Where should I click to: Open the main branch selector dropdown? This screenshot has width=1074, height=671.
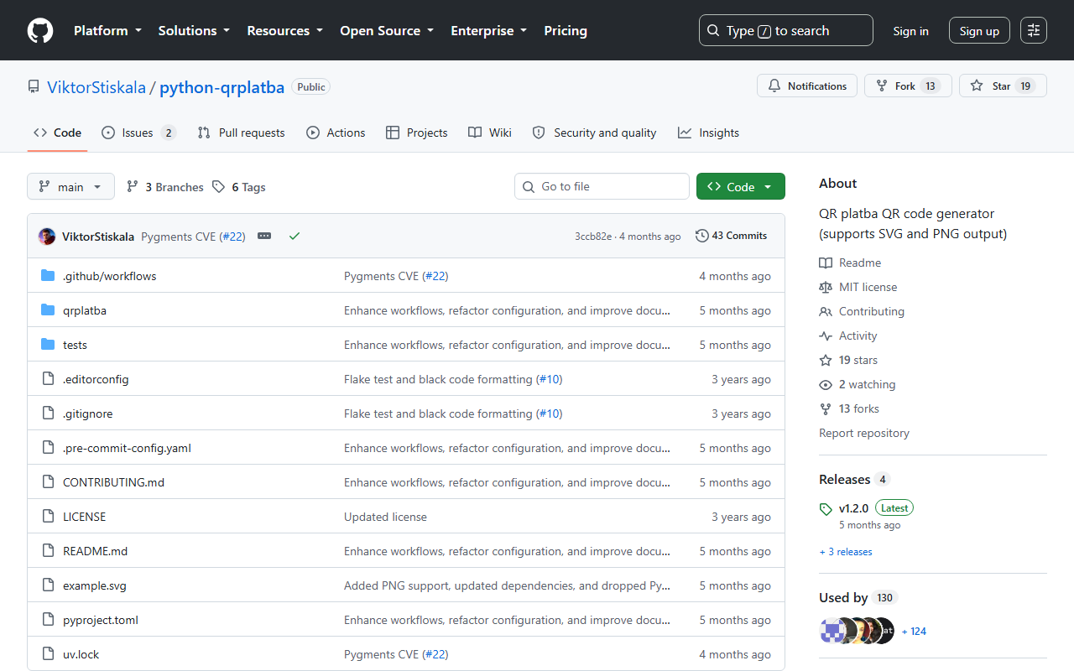(70, 186)
